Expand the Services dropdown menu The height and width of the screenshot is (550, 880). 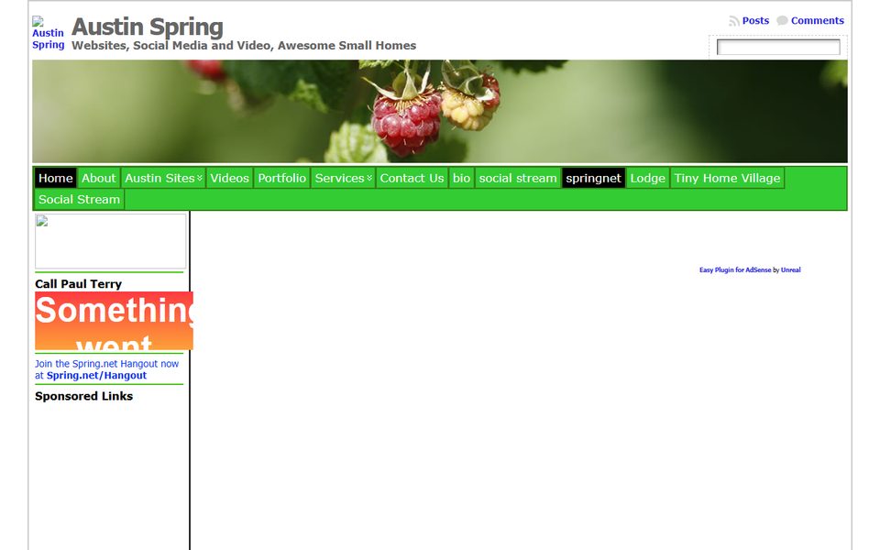point(341,178)
